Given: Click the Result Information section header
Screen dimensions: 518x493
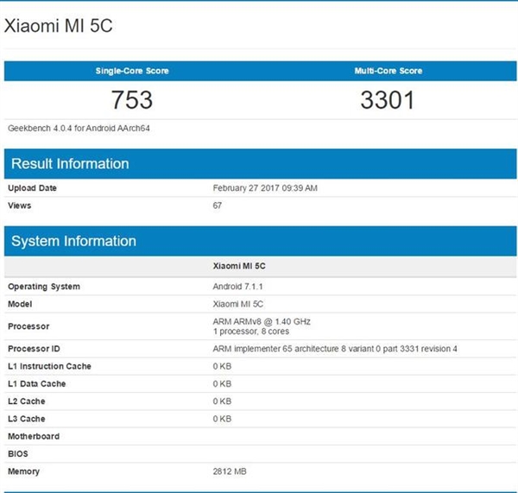Looking at the screenshot, I should click(70, 164).
